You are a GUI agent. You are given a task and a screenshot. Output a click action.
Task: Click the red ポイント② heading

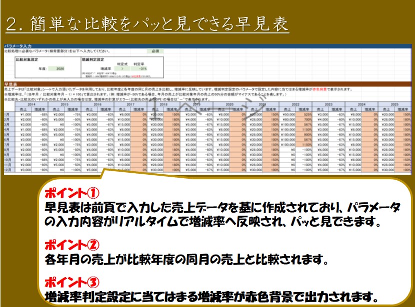(72, 245)
